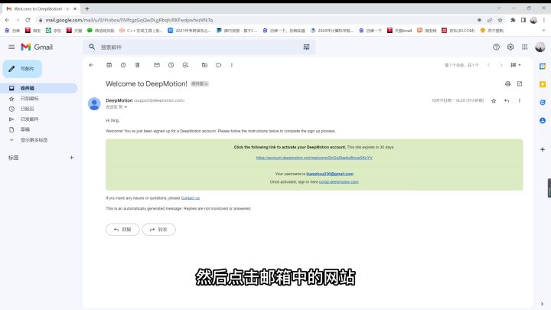
Task: Print the Welcome to DeepMotion email
Action: pos(508,83)
